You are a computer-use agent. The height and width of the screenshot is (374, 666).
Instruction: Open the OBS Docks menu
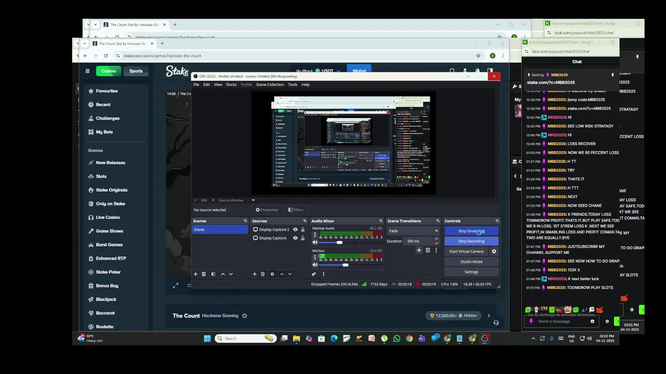pyautogui.click(x=232, y=85)
